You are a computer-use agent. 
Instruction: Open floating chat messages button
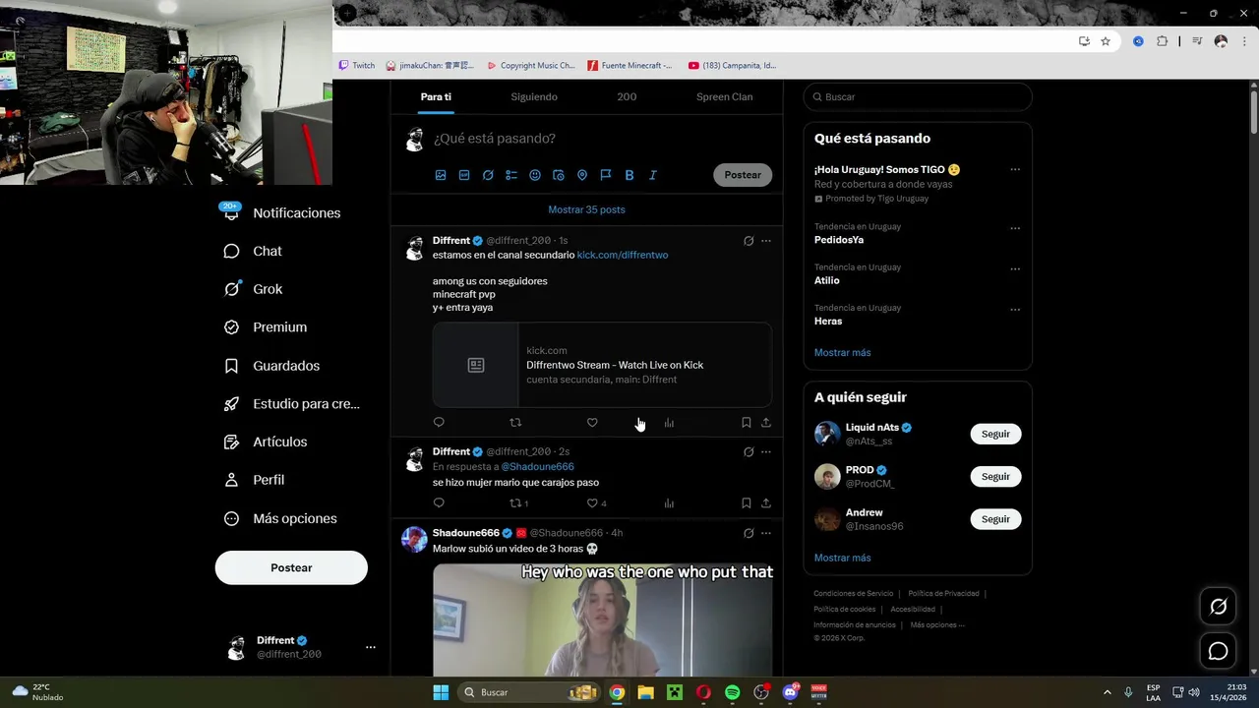click(1218, 651)
